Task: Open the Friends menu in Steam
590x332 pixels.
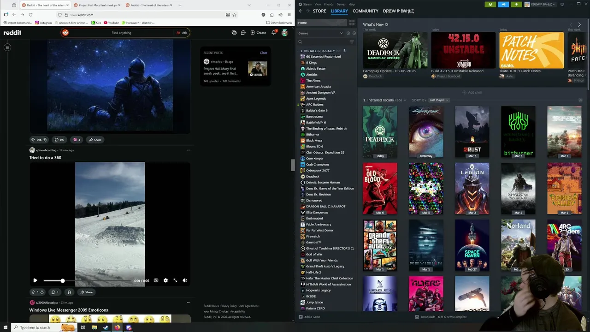Action: tap(329, 4)
